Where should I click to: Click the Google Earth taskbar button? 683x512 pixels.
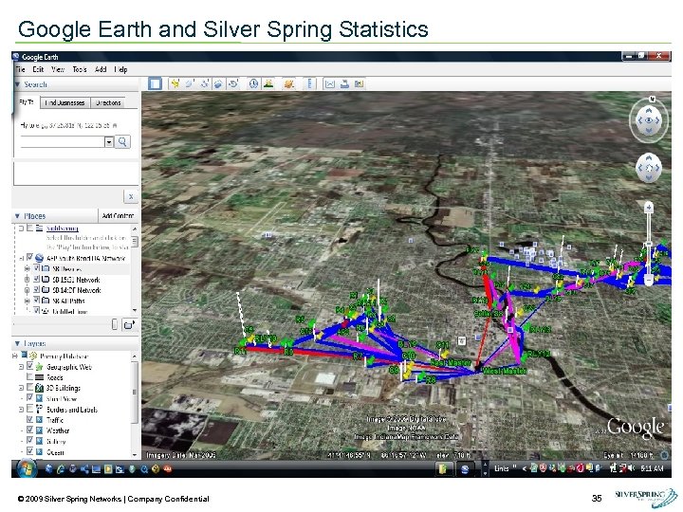click(x=465, y=469)
